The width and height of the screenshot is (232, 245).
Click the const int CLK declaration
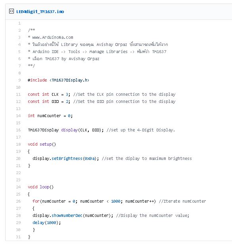pyautogui.click(x=49, y=95)
